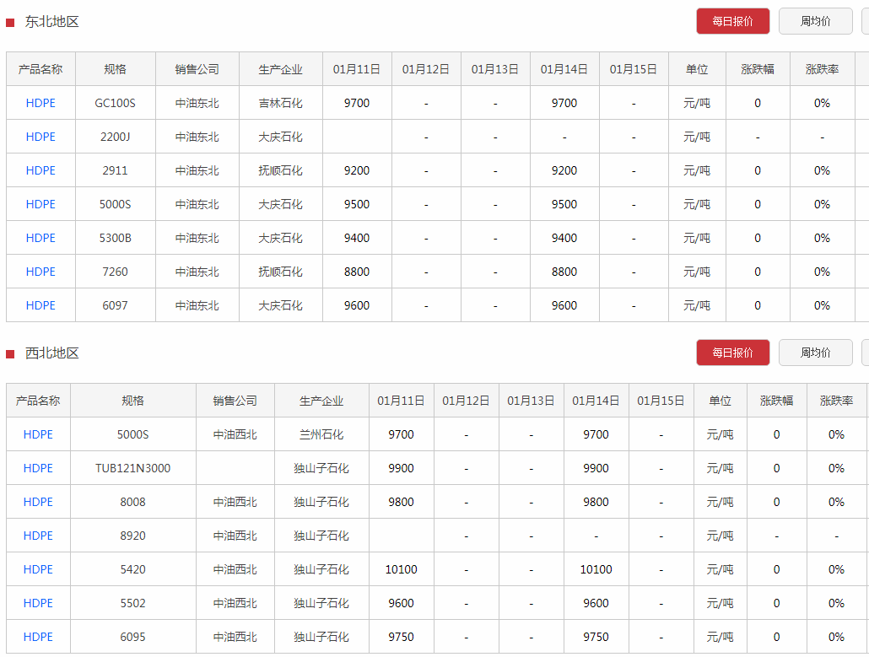Open HDPE link in 5420 row
The image size is (869, 657).
click(x=38, y=569)
